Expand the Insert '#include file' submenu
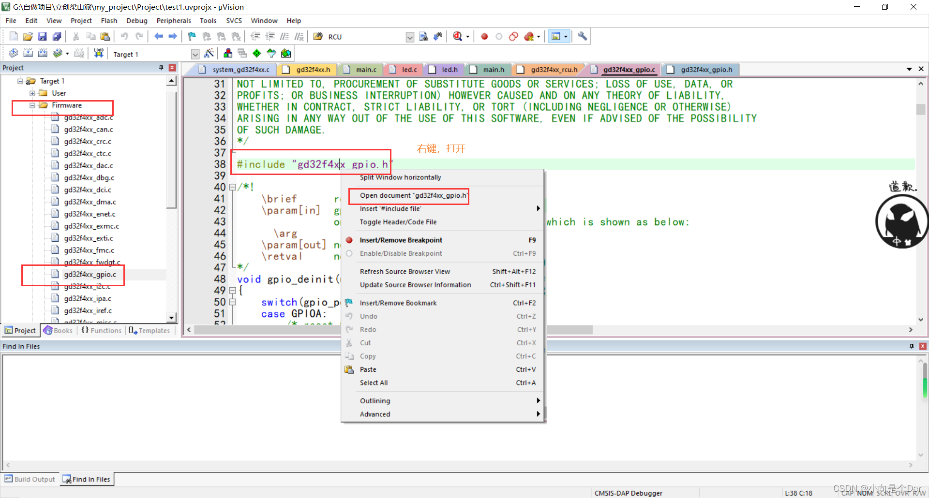The image size is (929, 498). coord(538,208)
